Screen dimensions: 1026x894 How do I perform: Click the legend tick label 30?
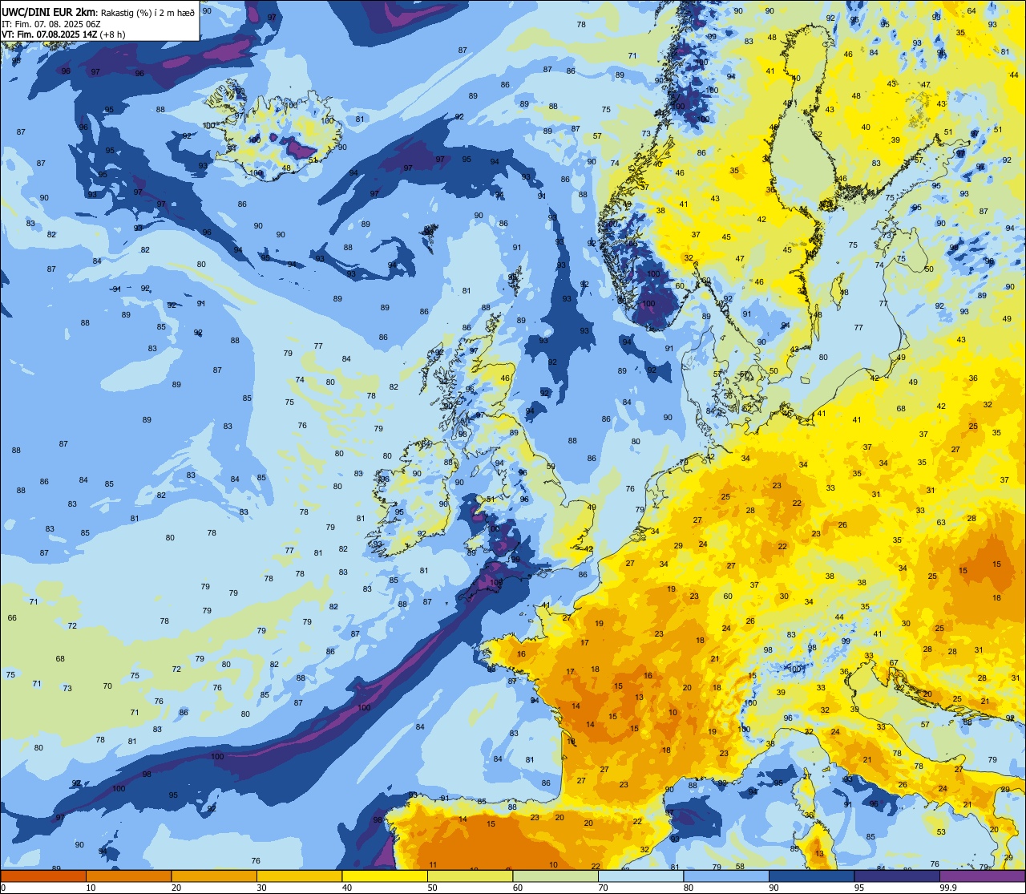coord(261,888)
